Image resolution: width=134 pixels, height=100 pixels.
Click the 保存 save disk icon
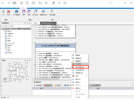(x=24, y=11)
